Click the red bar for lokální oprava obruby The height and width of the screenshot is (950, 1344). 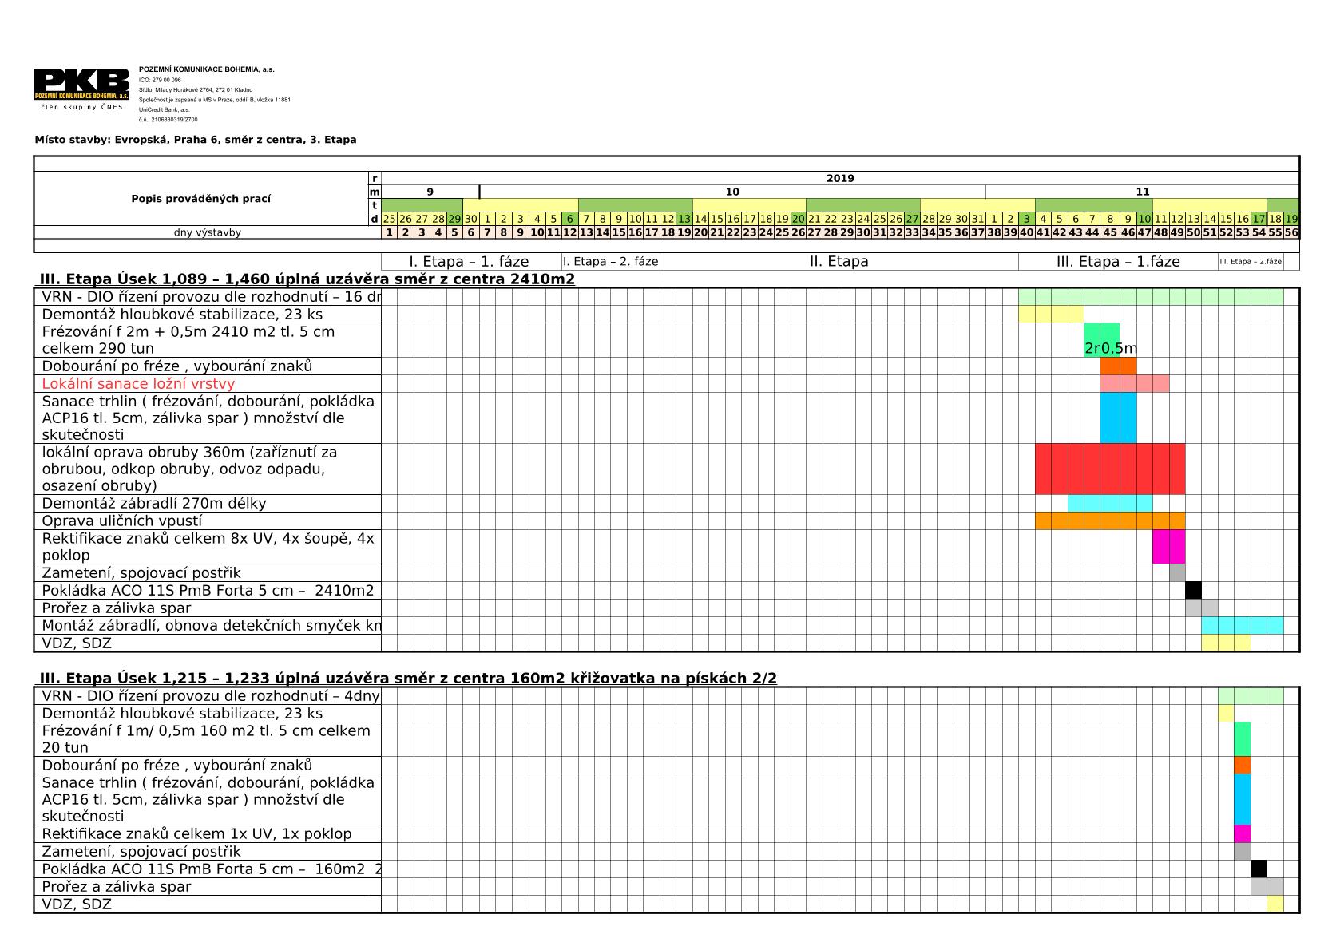coord(1109,469)
